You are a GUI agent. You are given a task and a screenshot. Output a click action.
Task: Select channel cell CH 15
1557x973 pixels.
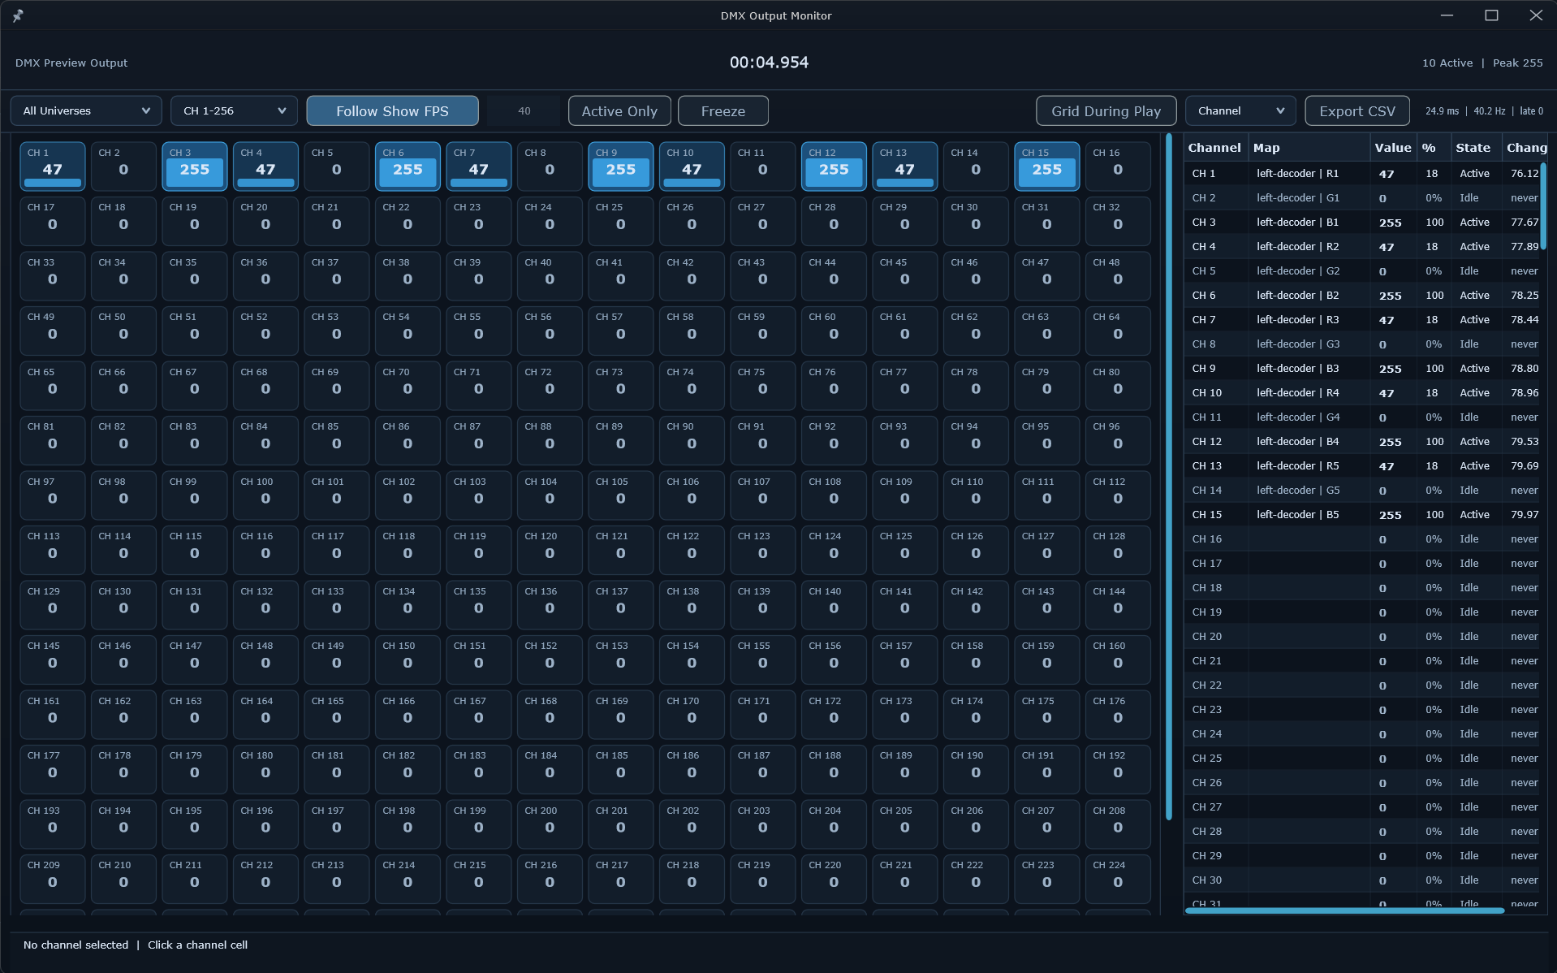click(x=1047, y=166)
